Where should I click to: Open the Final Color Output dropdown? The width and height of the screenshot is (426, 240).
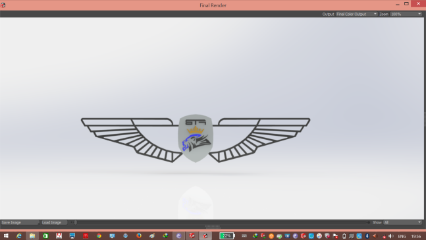coord(356,14)
